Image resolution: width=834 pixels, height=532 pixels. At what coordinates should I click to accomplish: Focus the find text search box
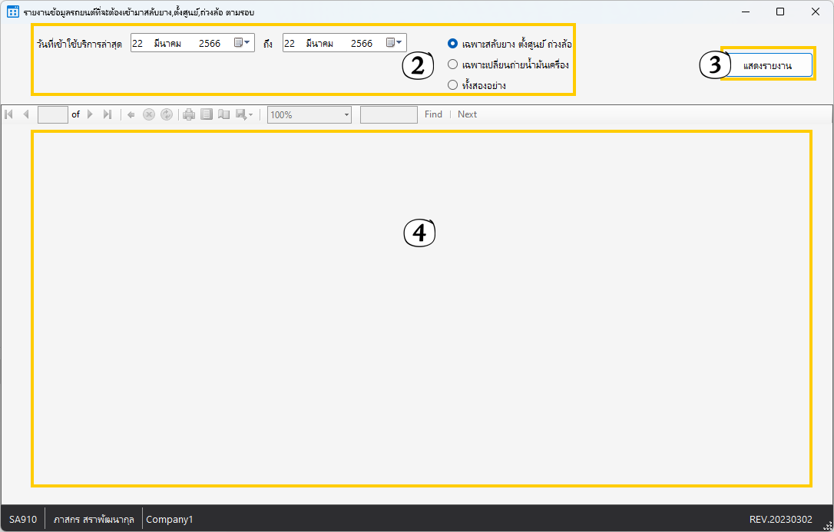(x=389, y=114)
